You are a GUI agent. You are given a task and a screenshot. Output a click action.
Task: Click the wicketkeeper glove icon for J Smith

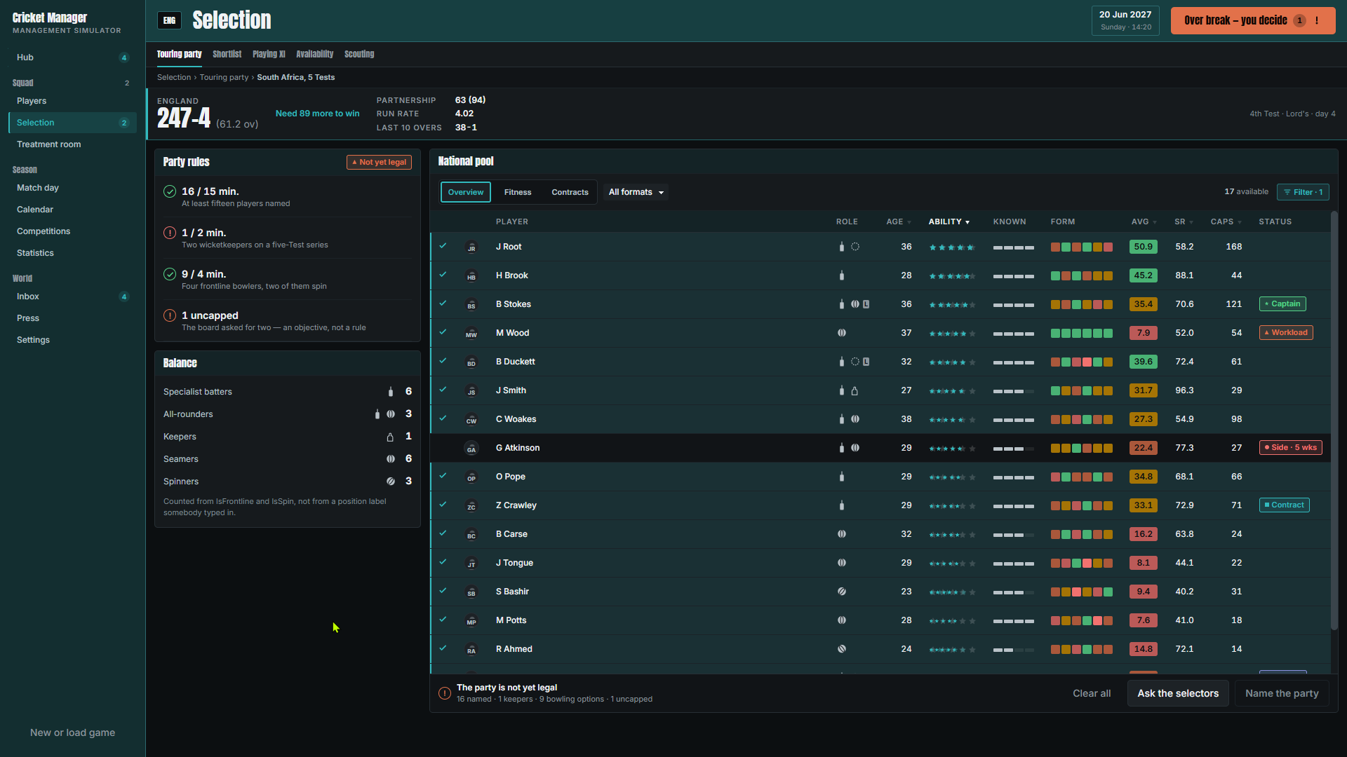(x=855, y=390)
